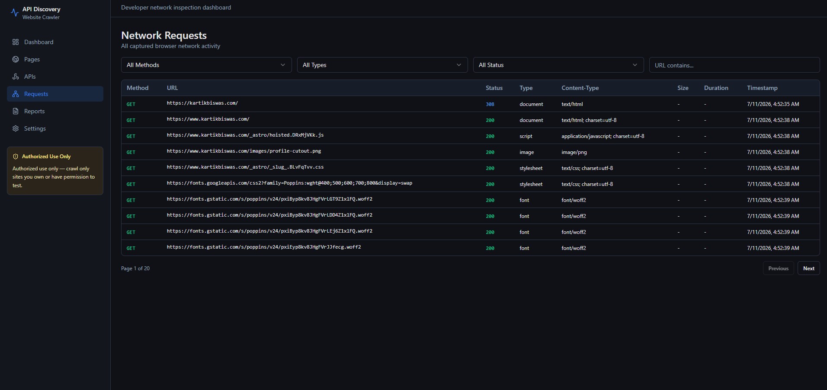Click the Developer network inspection dashboard text
The height and width of the screenshot is (390, 827).
click(176, 7)
